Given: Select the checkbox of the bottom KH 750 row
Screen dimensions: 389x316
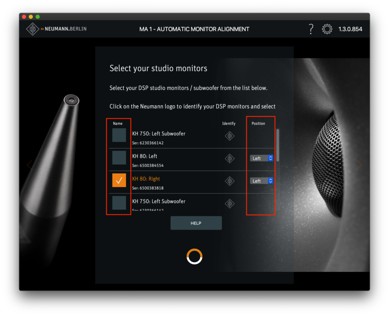Looking at the screenshot, I should click(119, 203).
